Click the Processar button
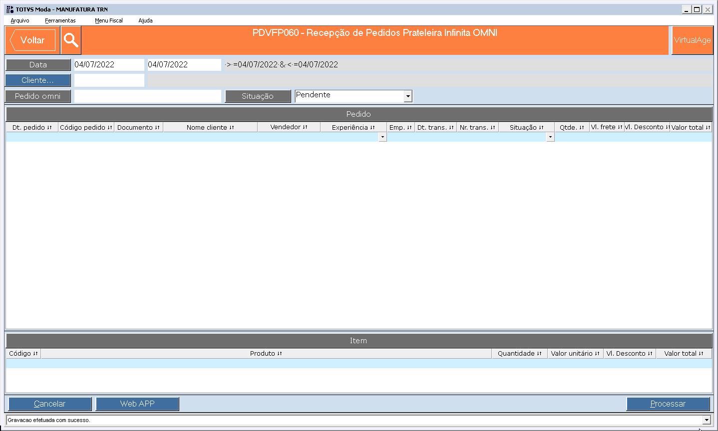Image resolution: width=718 pixels, height=431 pixels. coord(668,404)
